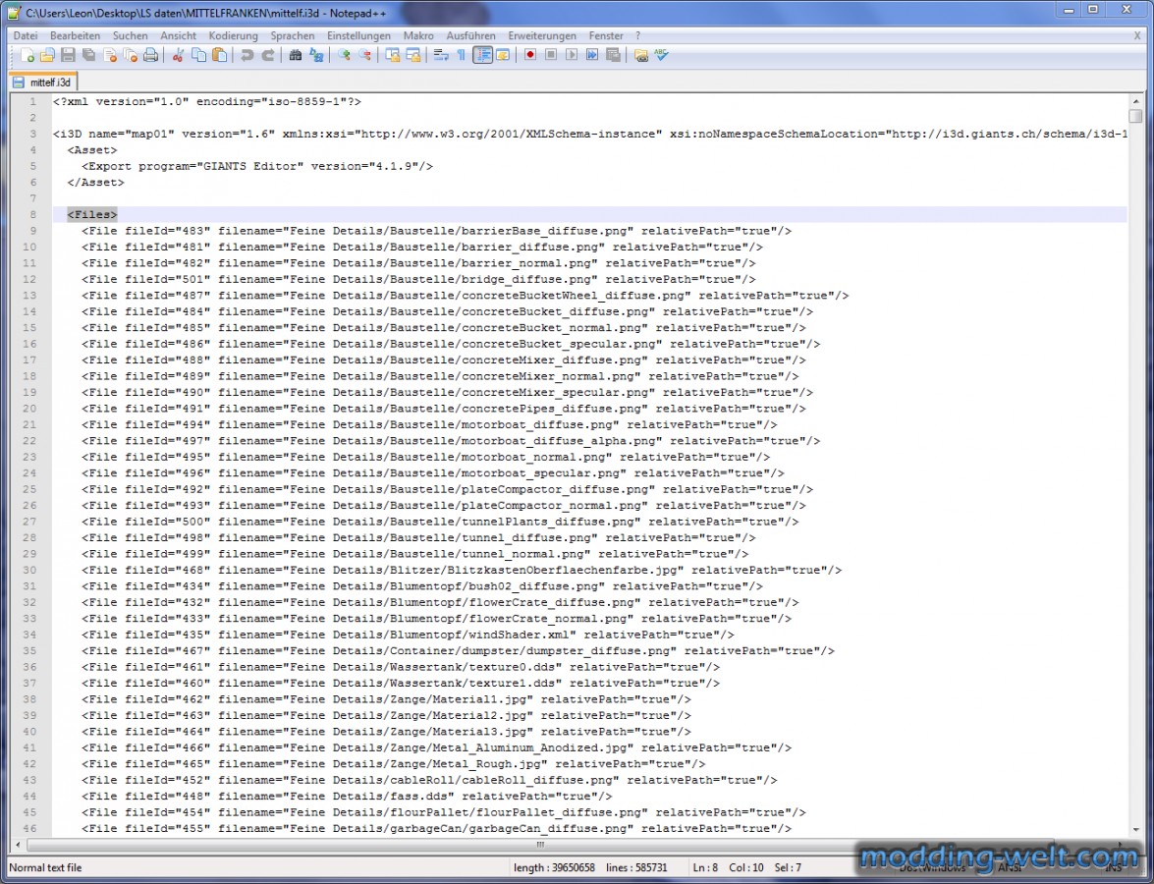The height and width of the screenshot is (884, 1154).
Task: Create a new file with the New icon
Action: (x=27, y=55)
